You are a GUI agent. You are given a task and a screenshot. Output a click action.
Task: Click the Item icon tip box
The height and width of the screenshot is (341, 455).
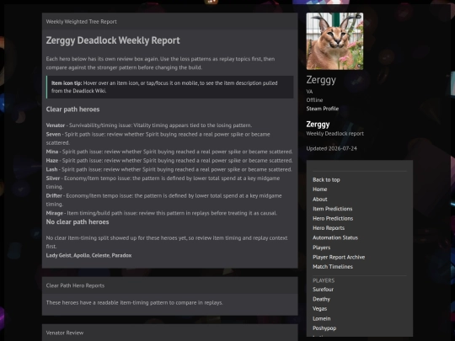[x=169, y=87]
